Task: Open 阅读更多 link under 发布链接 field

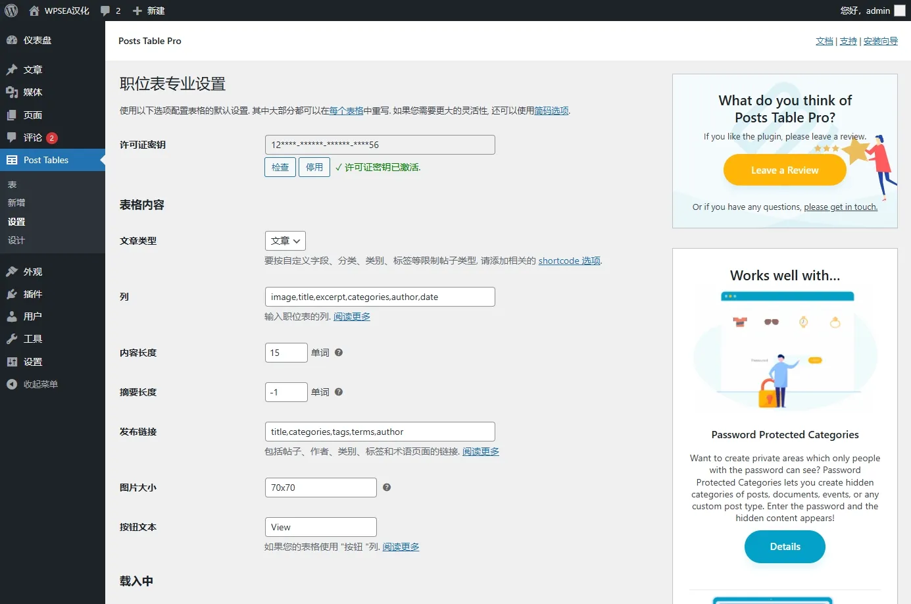Action: 481,451
